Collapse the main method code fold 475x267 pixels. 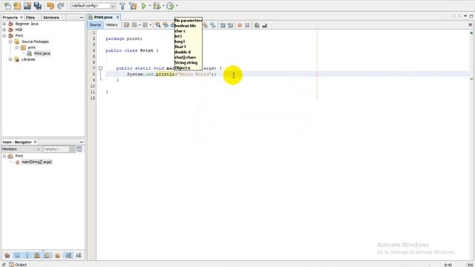click(100, 68)
